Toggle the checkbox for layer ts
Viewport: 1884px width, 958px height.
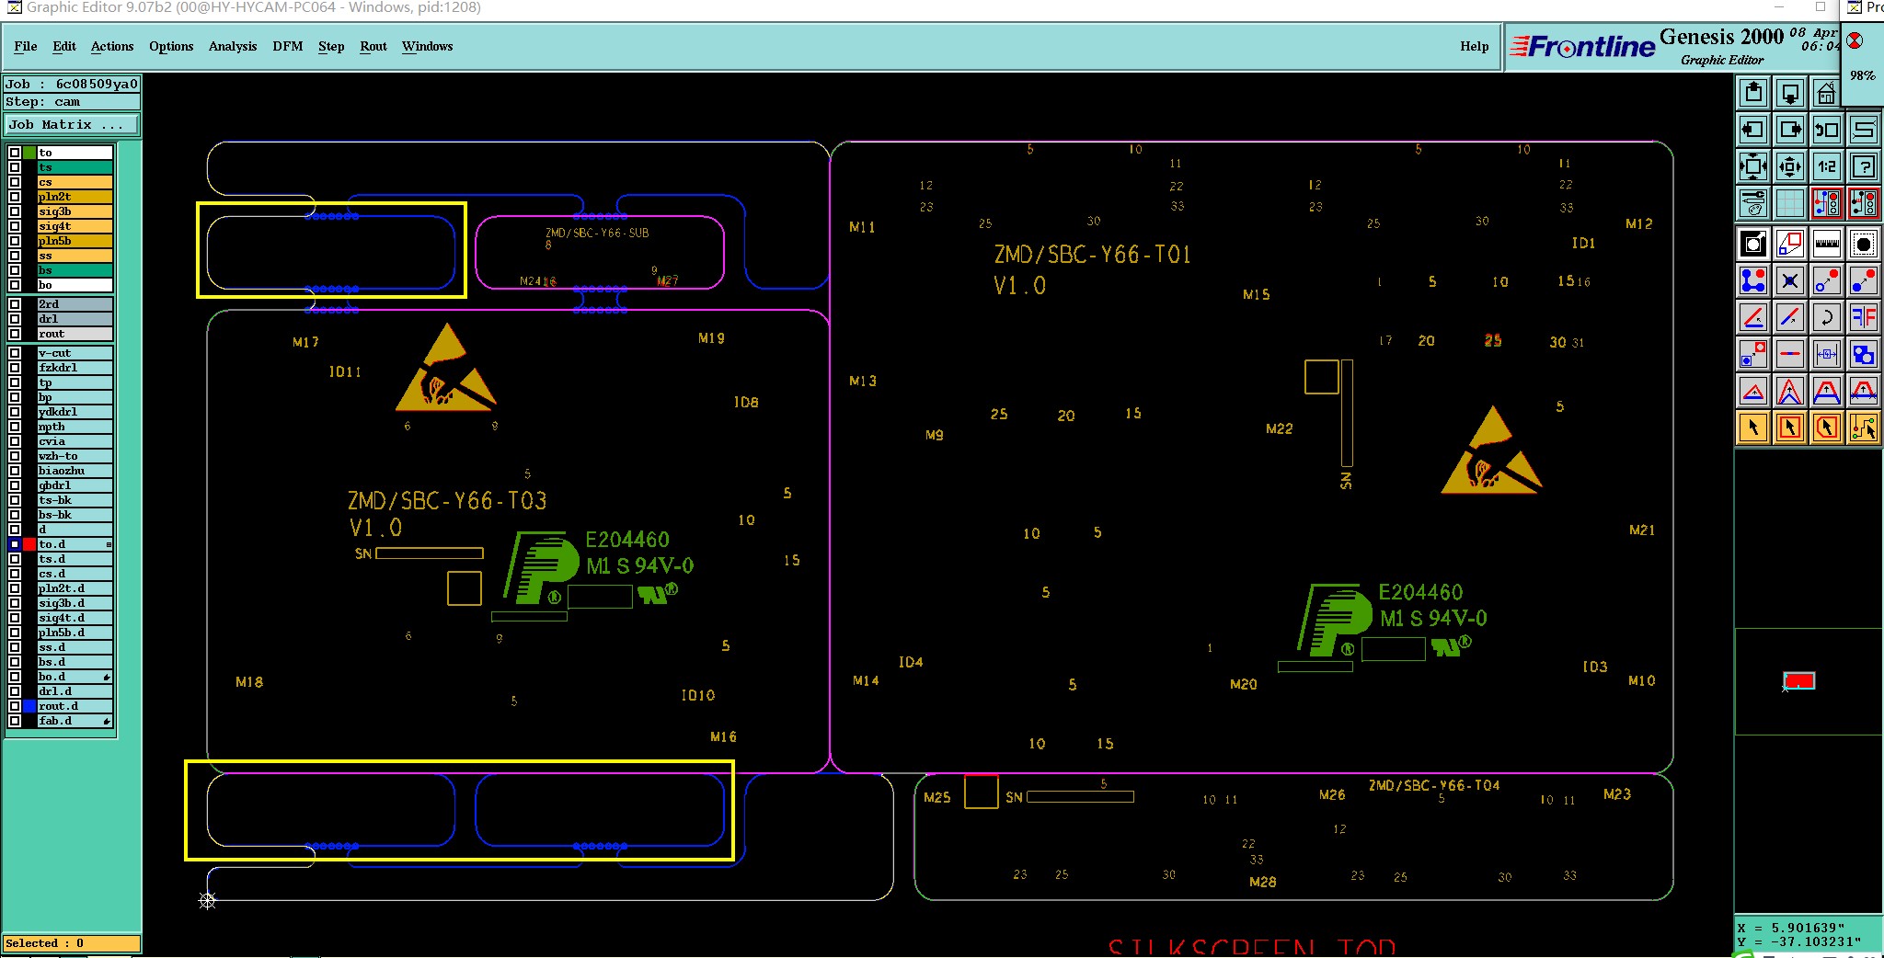click(x=15, y=167)
